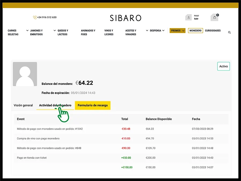Click the Monedero button
Image resolution: width=241 pixels, height=181 pixels.
(195, 31)
